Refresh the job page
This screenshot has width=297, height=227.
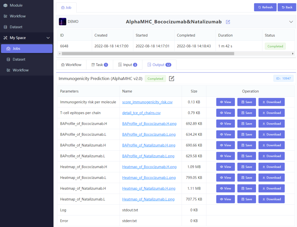tap(265, 7)
